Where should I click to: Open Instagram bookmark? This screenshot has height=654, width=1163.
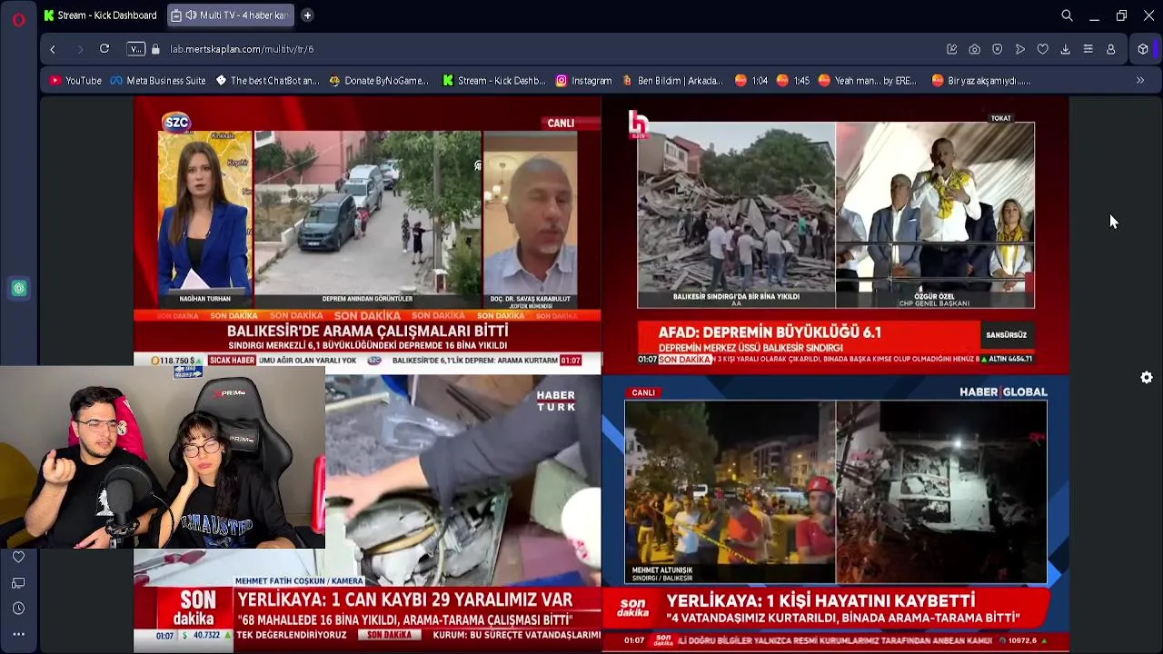[583, 81]
